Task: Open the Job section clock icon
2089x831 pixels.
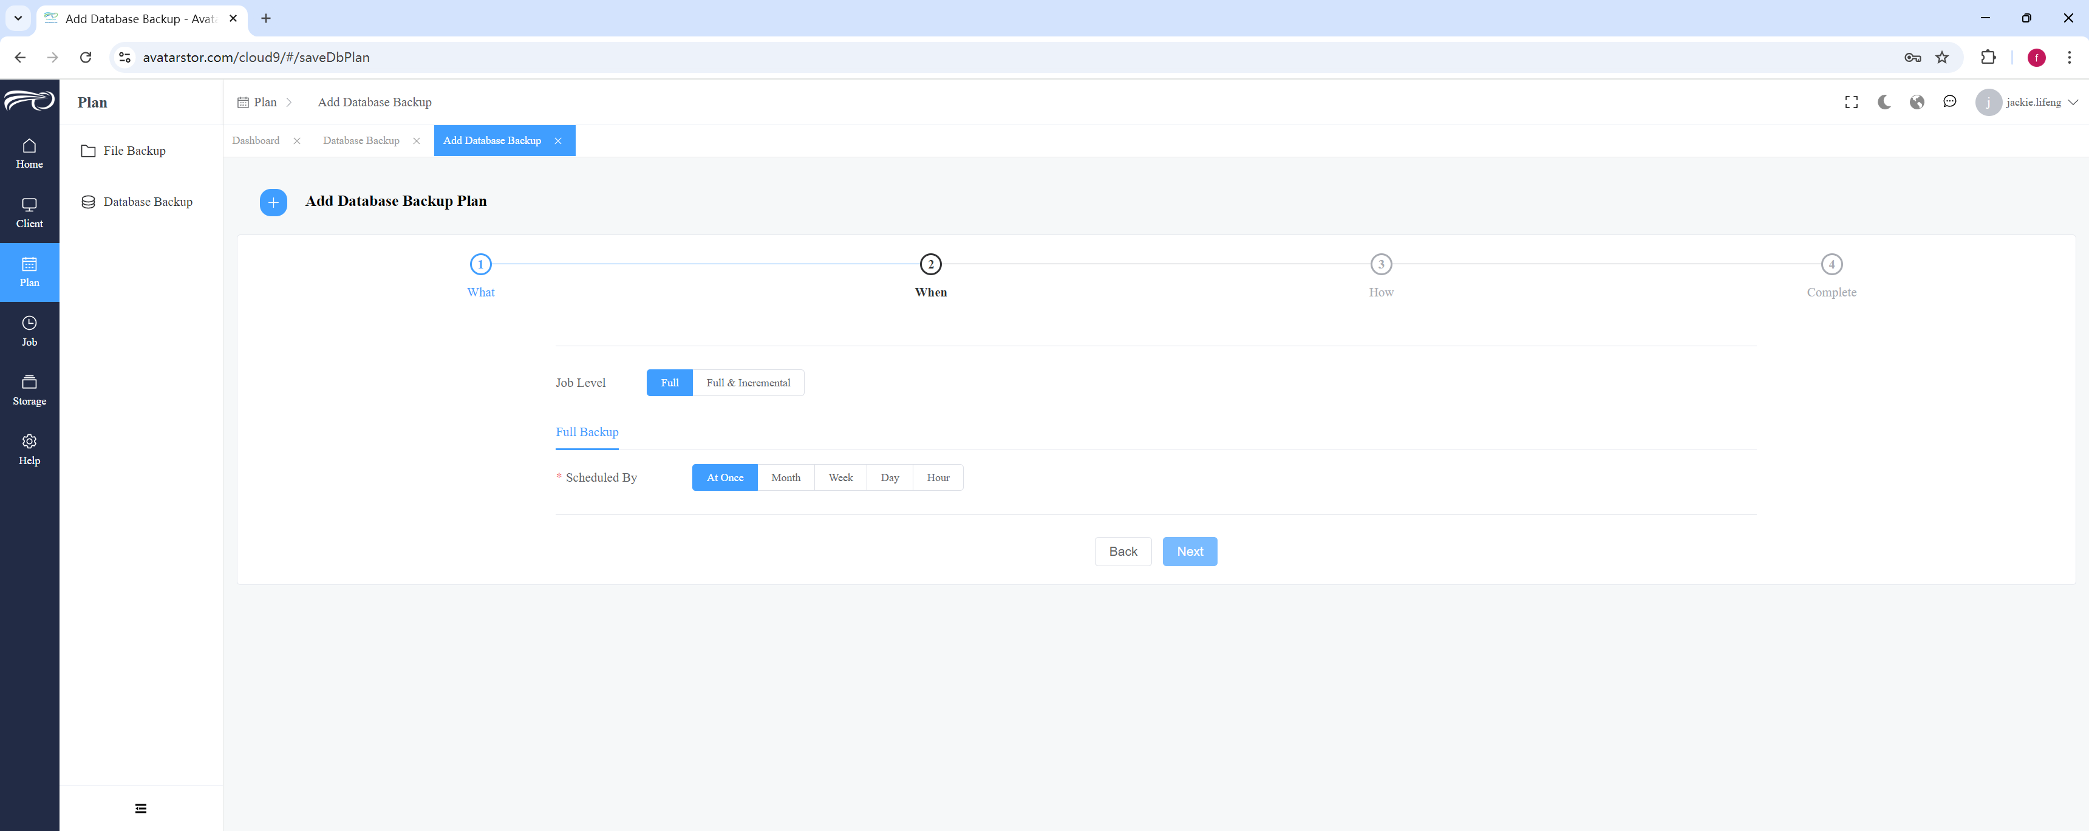Action: point(29,323)
